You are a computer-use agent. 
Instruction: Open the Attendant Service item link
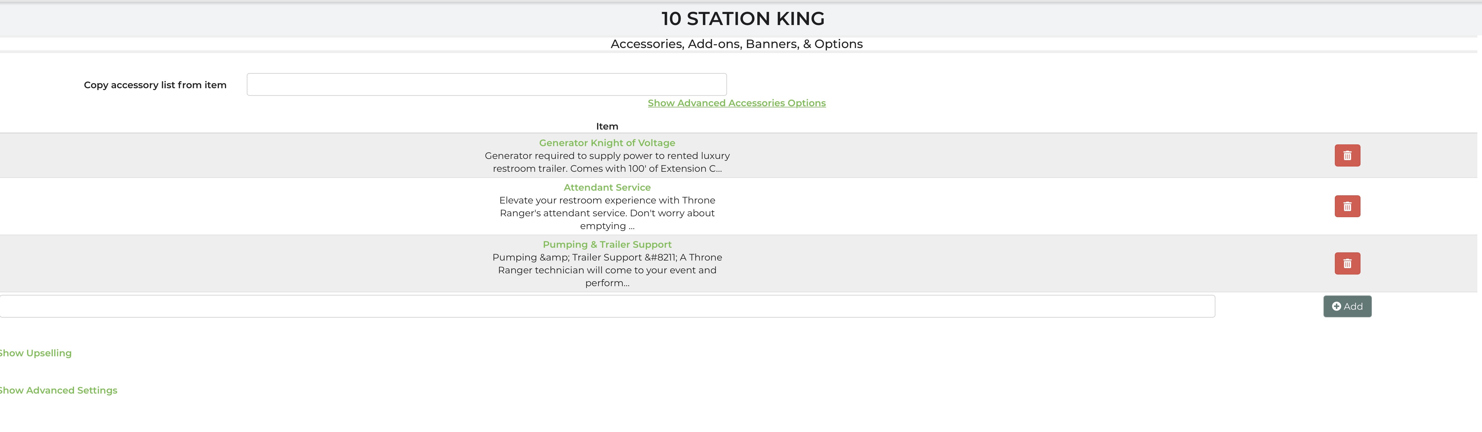click(607, 188)
